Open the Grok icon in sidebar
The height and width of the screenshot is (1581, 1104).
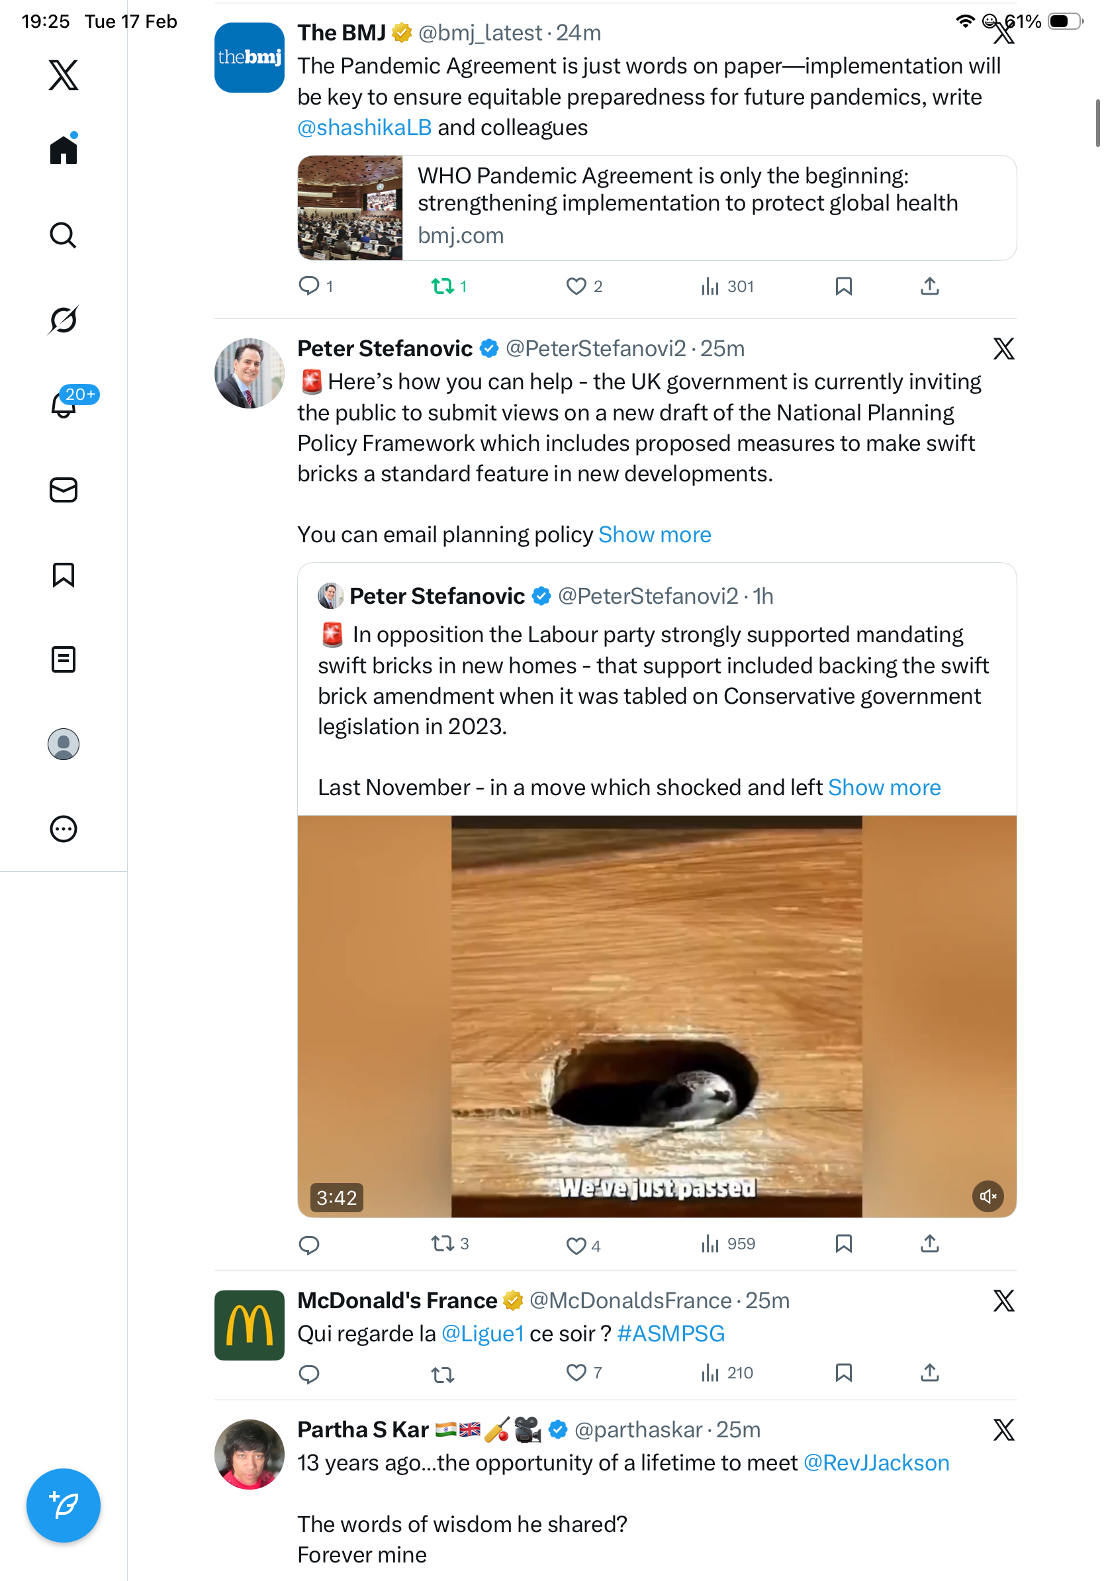click(x=64, y=320)
